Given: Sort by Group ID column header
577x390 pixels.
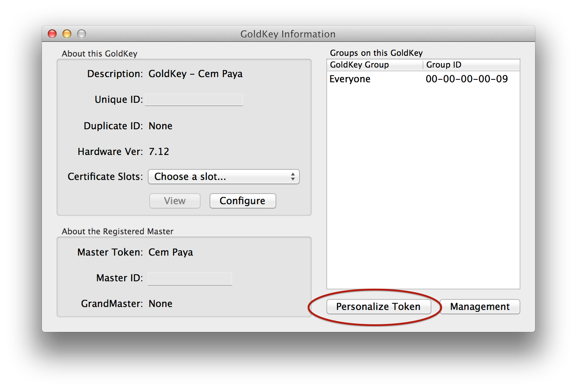Looking at the screenshot, I should coord(470,65).
